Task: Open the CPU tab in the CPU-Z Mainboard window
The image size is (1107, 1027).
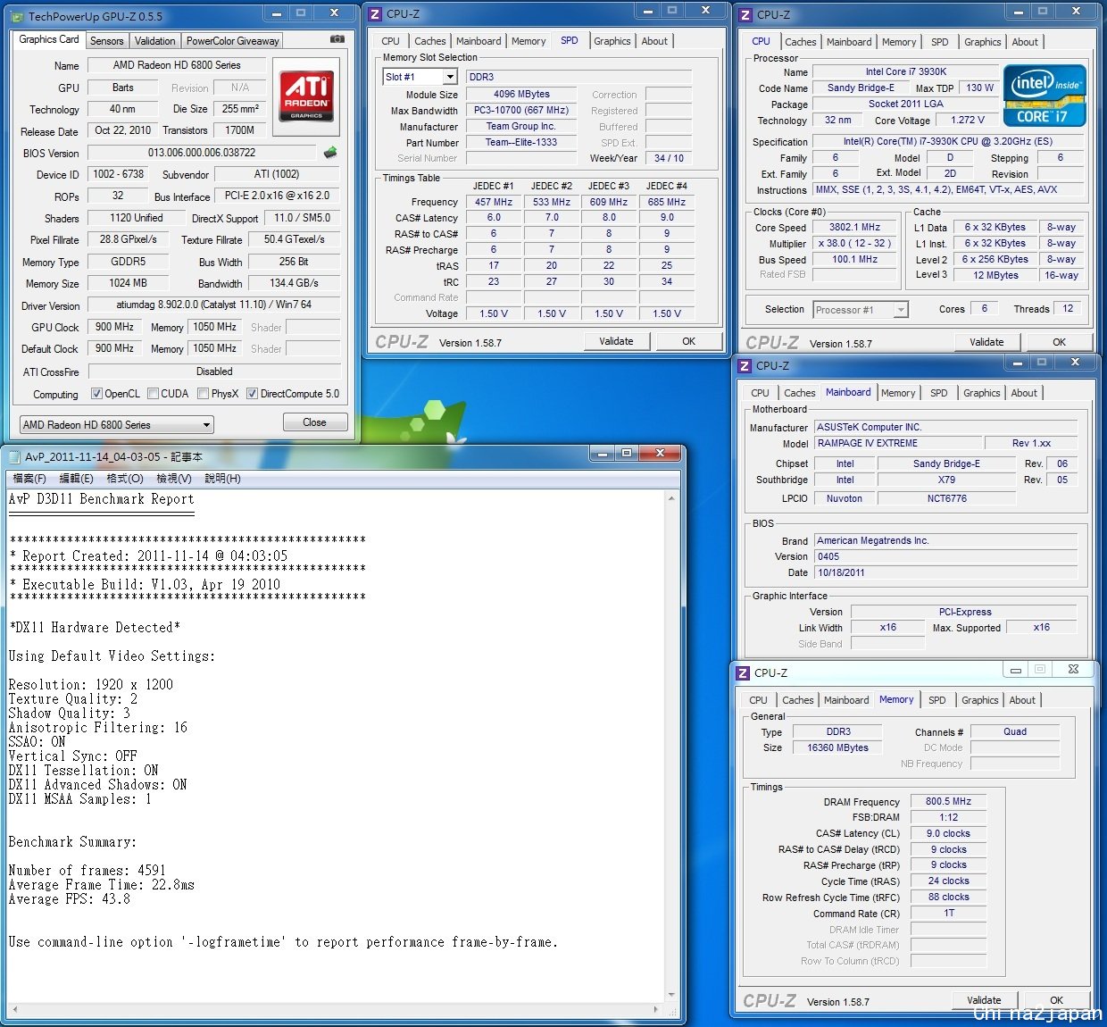Action: point(760,393)
